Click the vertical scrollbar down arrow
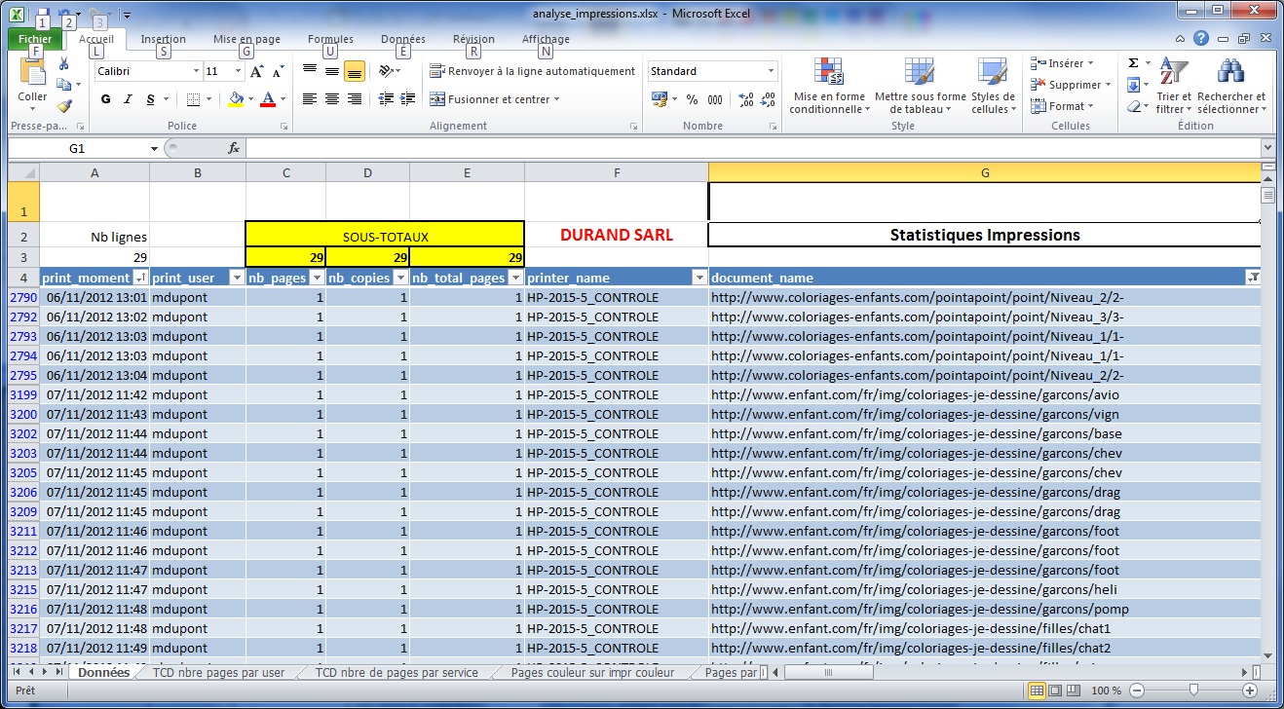1284x709 pixels. (1267, 654)
